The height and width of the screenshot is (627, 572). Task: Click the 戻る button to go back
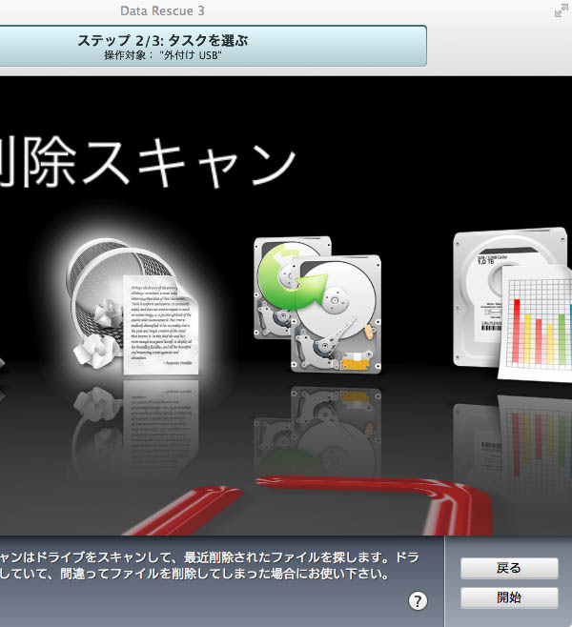point(509,568)
